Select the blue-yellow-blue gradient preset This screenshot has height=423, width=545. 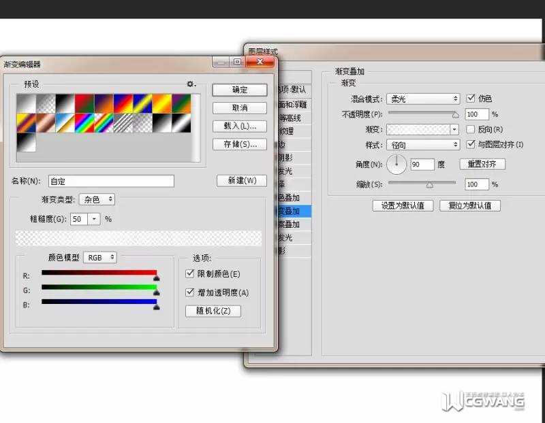[x=142, y=103]
